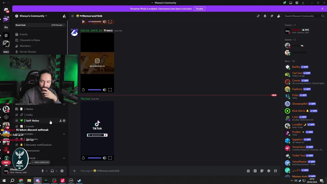Edit channel gear on Self-Roles row
The image size is (327, 184).
[64, 121]
